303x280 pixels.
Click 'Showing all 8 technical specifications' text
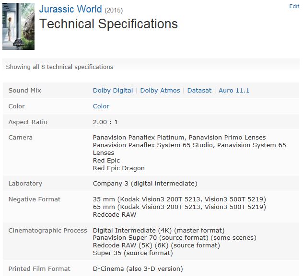click(59, 67)
